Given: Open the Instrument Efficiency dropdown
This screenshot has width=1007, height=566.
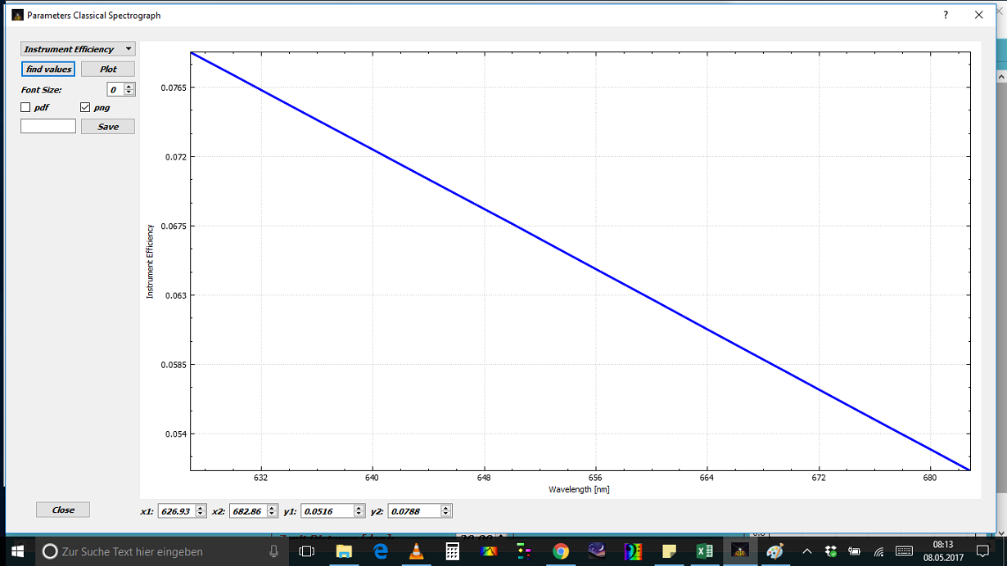Looking at the screenshot, I should point(78,49).
